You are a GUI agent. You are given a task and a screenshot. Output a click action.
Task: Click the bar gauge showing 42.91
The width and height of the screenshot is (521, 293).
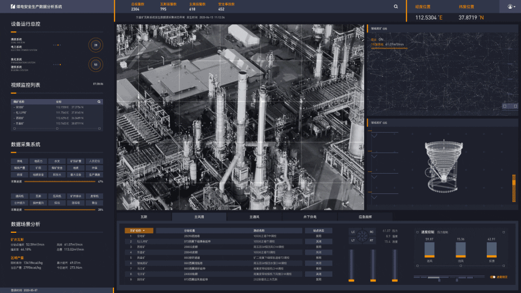tap(491, 250)
